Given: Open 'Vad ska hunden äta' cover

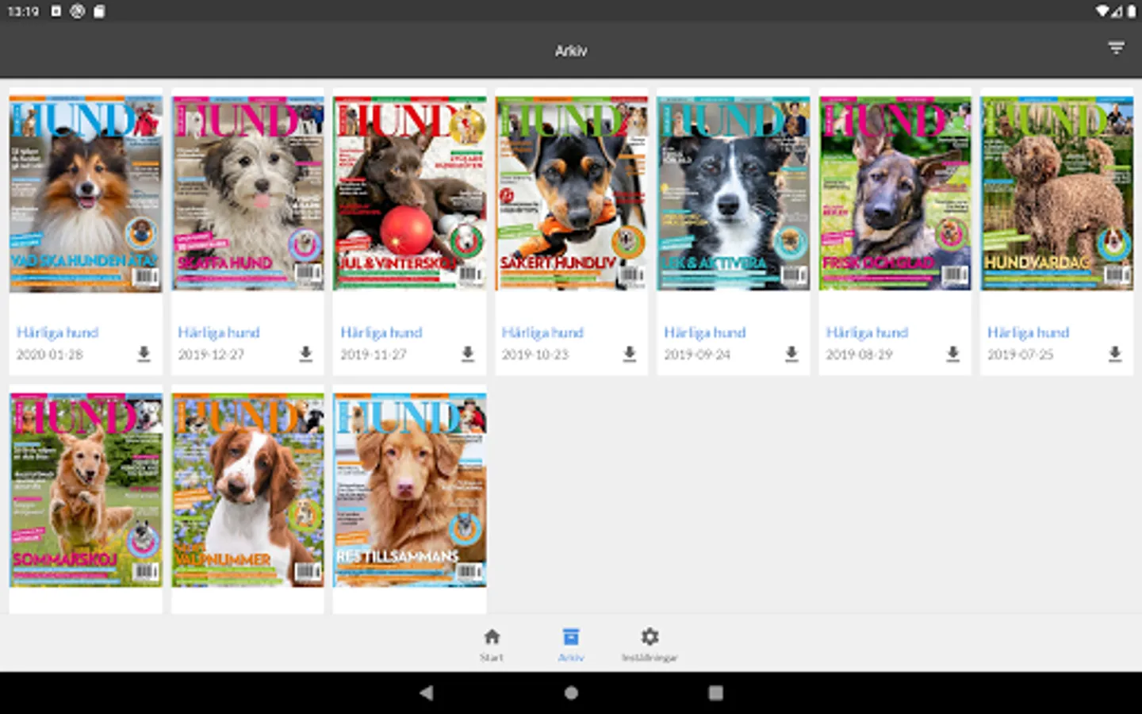Looking at the screenshot, I should pos(86,194).
